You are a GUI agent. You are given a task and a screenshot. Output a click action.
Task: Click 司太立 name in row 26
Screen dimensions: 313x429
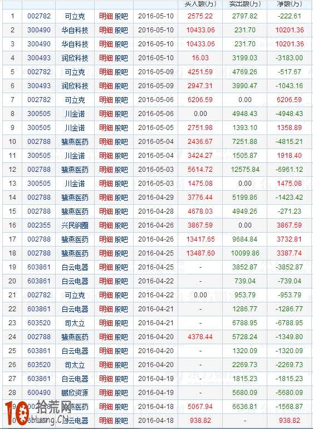pos(75,365)
